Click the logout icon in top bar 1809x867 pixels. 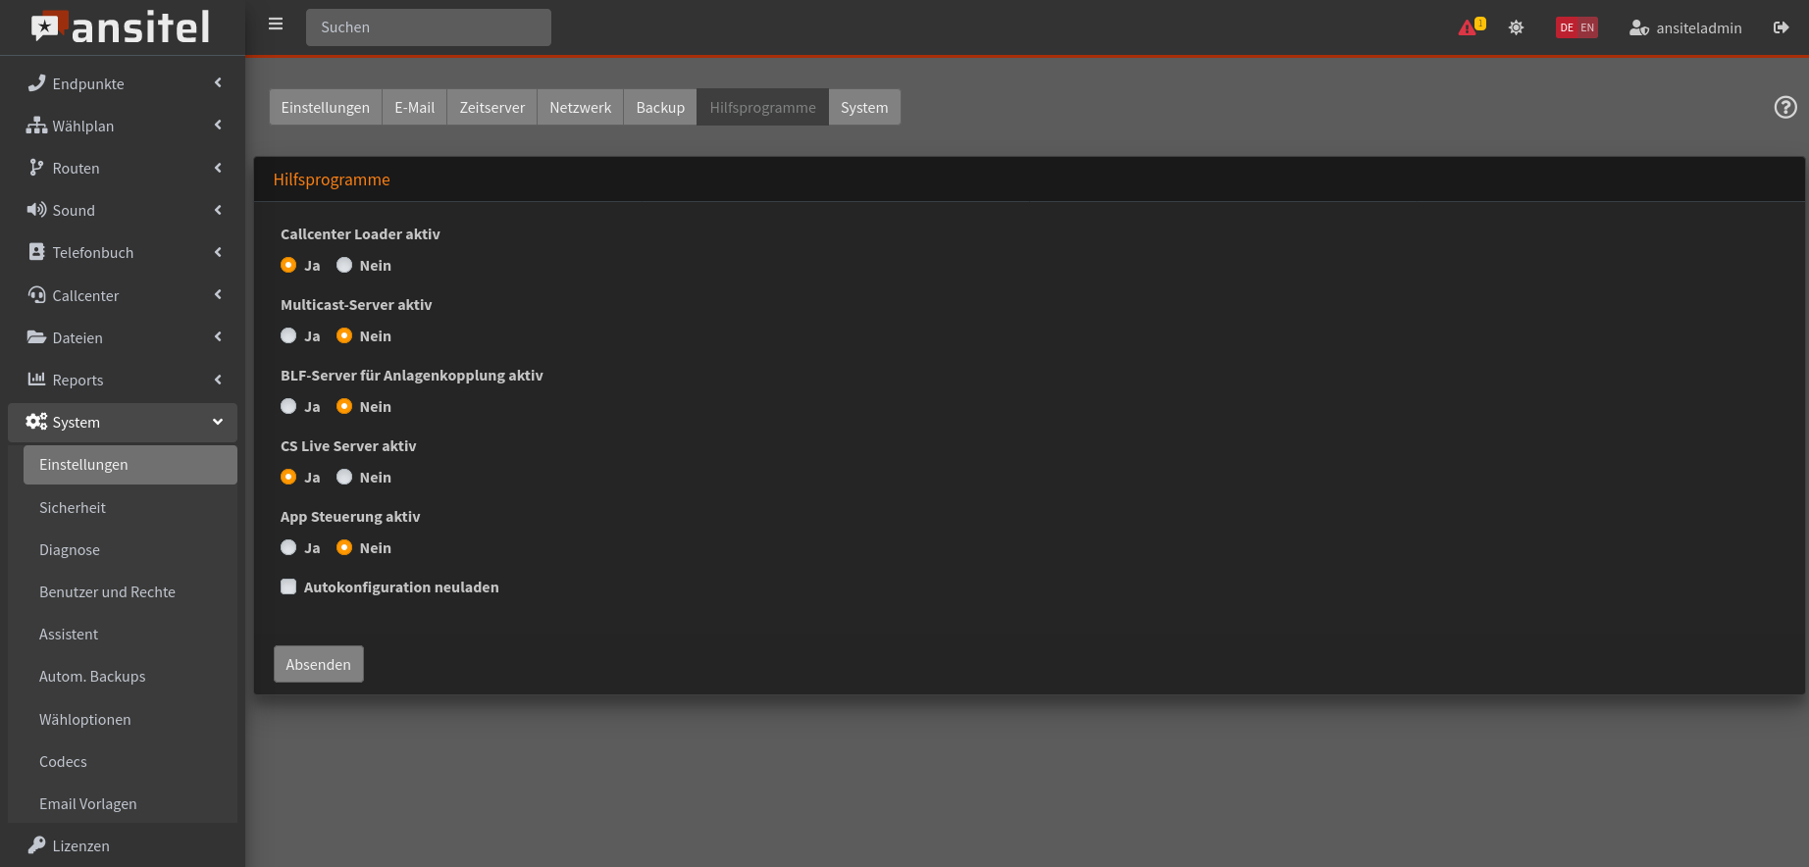pos(1781,27)
